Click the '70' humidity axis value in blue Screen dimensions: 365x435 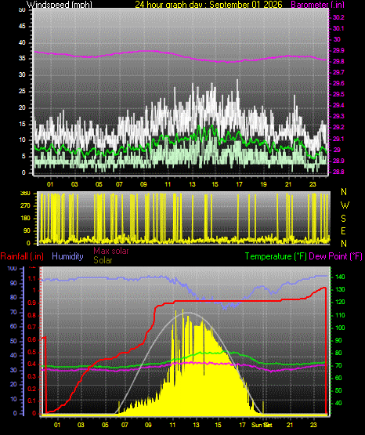[x=13, y=313]
